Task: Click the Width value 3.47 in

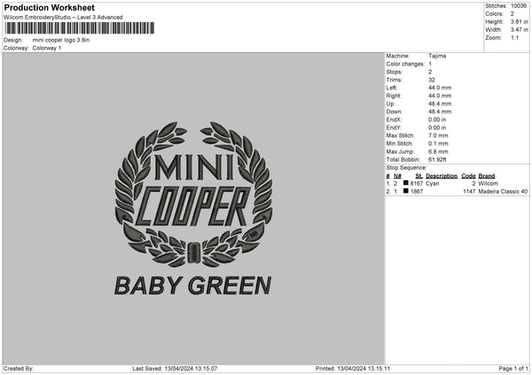Action: (x=519, y=30)
